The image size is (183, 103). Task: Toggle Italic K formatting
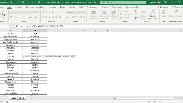(x=14, y=17)
